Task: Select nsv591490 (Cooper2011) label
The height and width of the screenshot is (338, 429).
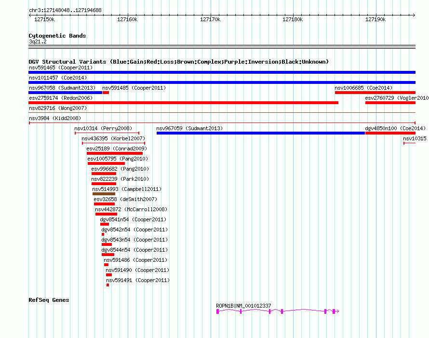Action: 137,270
